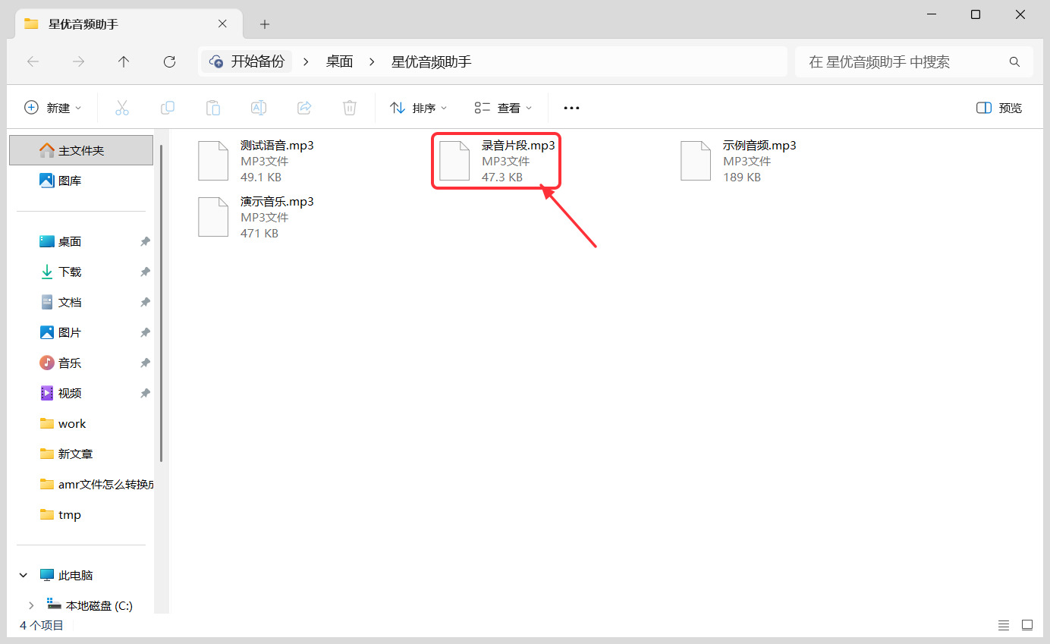The height and width of the screenshot is (644, 1050).
Task: Go up one folder level
Action: click(x=124, y=61)
